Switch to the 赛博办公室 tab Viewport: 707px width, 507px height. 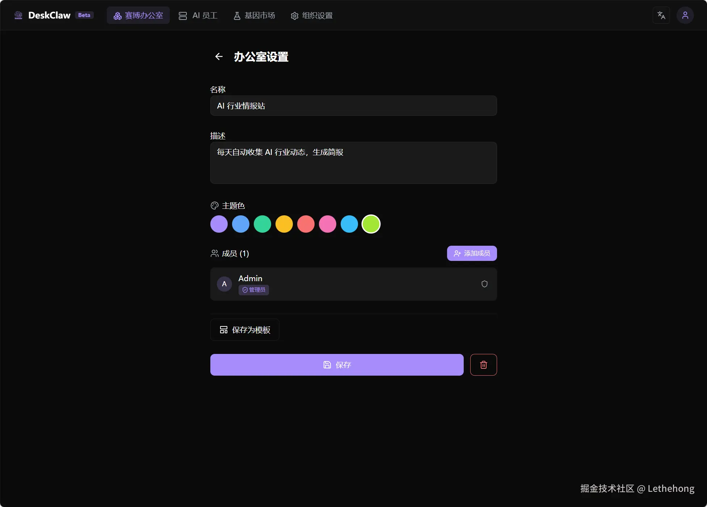pyautogui.click(x=138, y=16)
